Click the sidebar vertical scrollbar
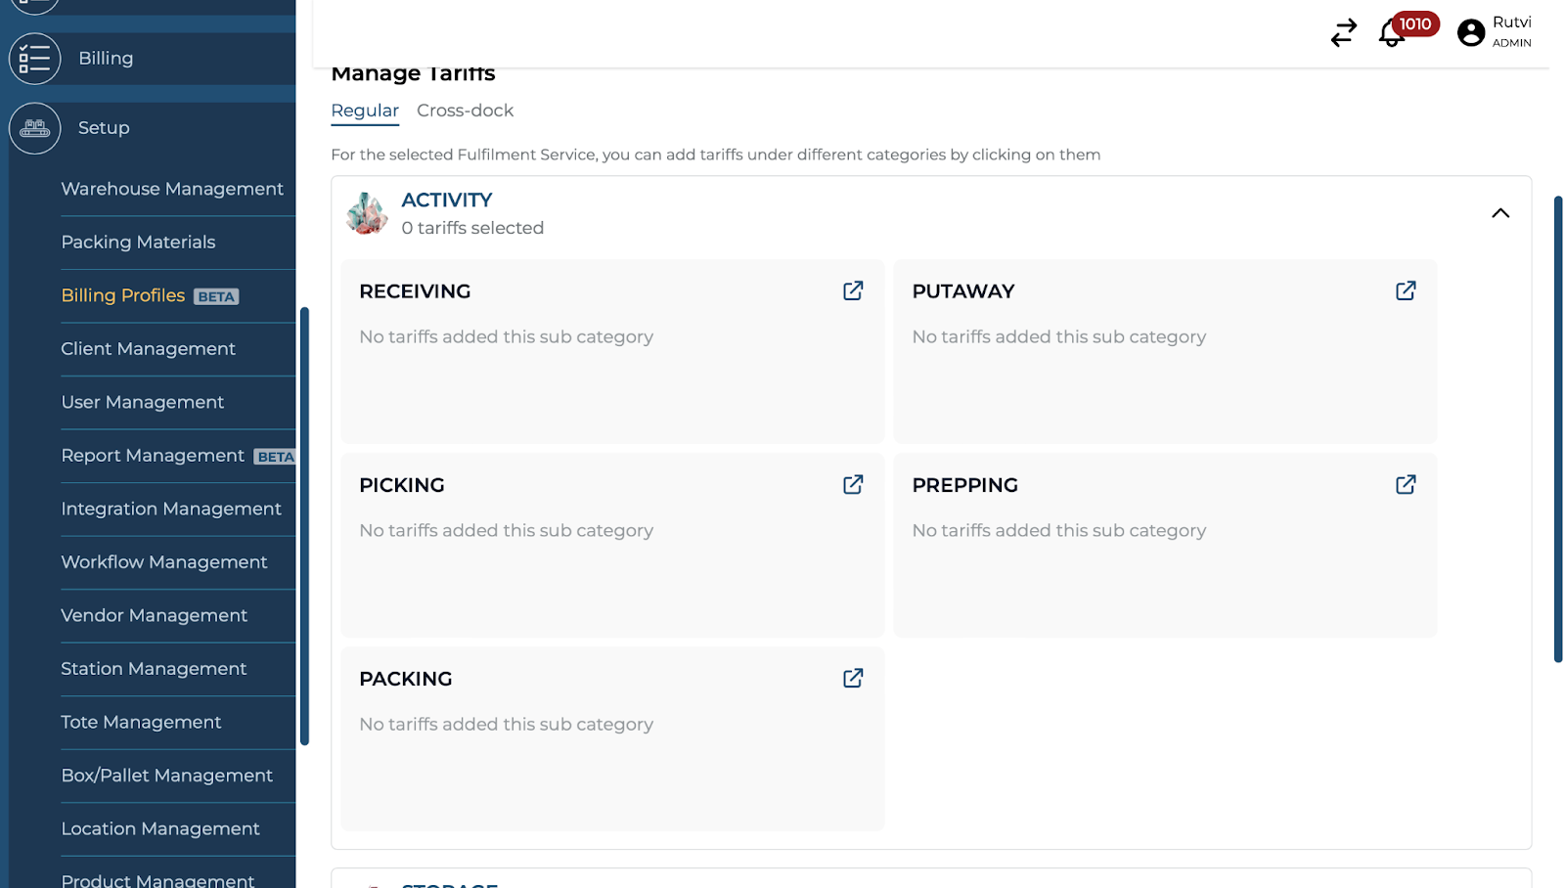 [x=304, y=526]
